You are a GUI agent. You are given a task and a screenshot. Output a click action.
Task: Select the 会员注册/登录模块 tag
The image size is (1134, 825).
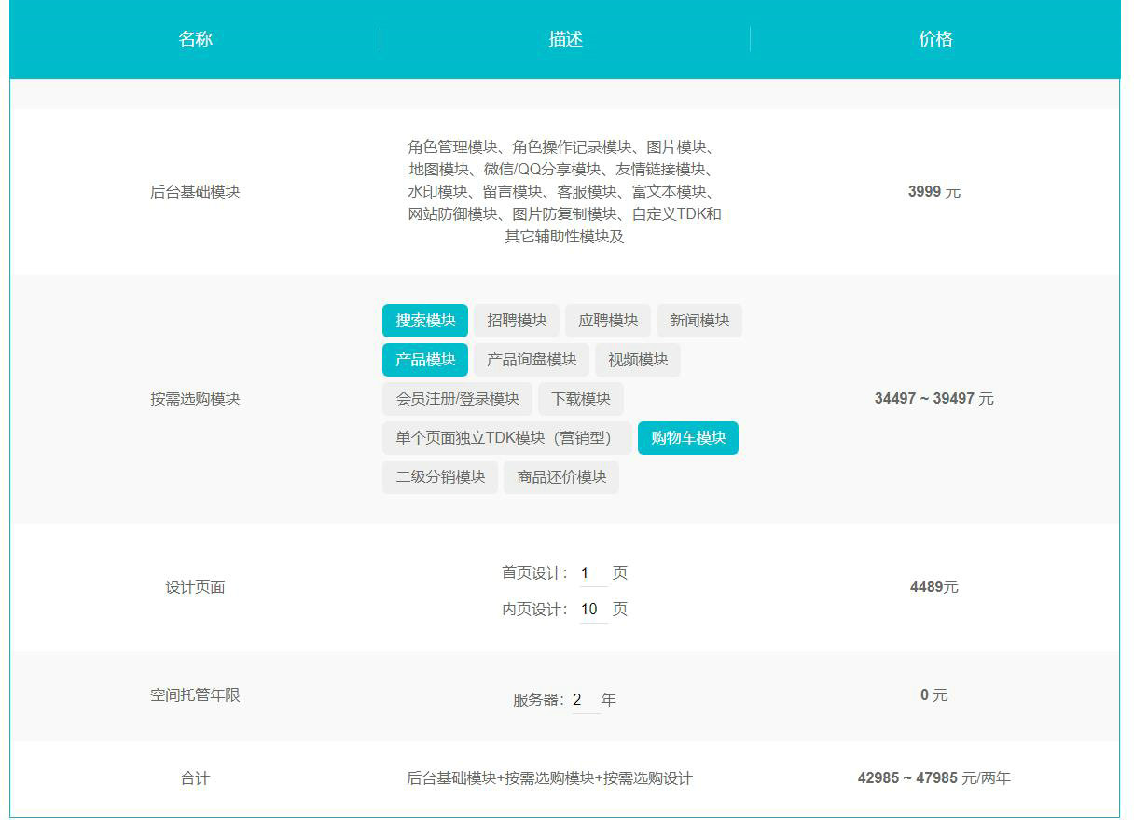coord(457,399)
